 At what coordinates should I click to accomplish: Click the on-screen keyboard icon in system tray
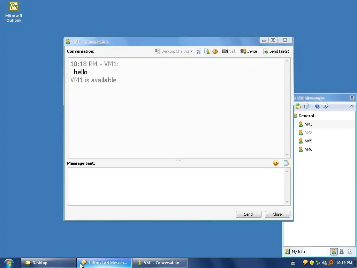(293, 263)
